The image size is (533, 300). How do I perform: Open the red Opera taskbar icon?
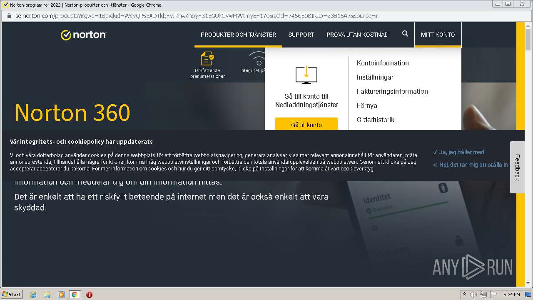[89, 295]
